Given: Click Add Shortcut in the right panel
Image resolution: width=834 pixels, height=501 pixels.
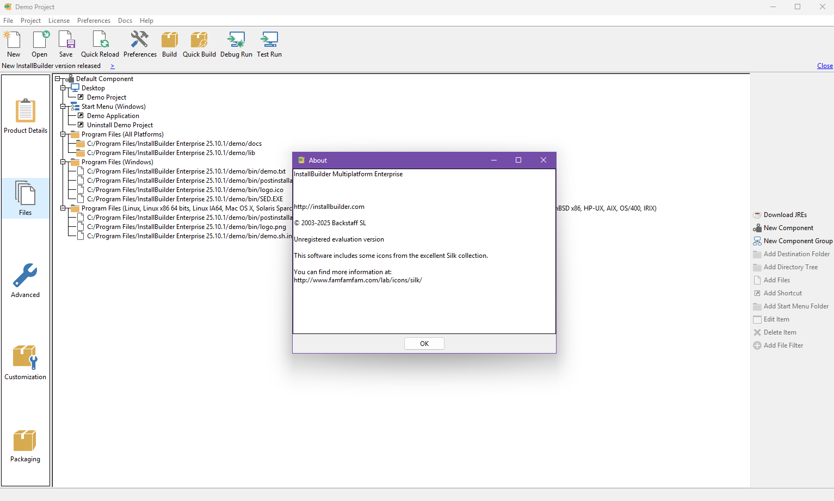Looking at the screenshot, I should click(777, 293).
